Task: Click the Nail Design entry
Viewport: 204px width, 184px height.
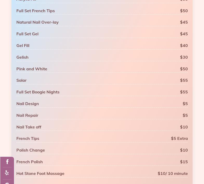Action: (x=28, y=104)
